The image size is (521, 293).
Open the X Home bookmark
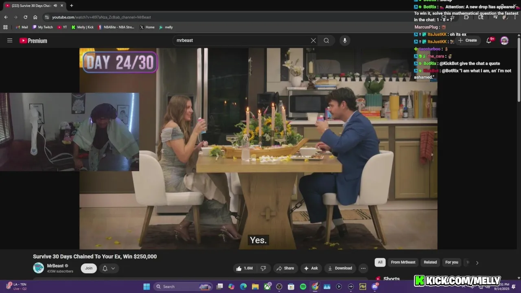point(147,27)
